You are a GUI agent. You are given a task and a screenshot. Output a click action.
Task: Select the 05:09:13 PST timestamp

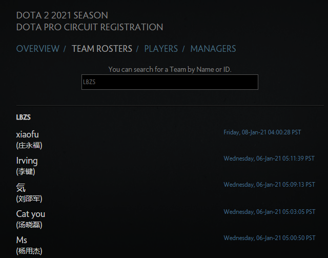tap(269, 185)
